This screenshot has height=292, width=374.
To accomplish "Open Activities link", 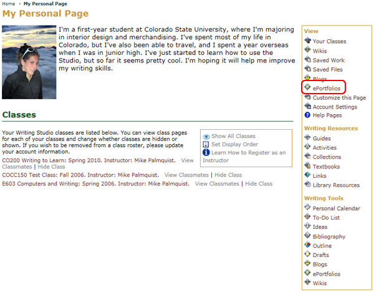I will click(x=325, y=148).
